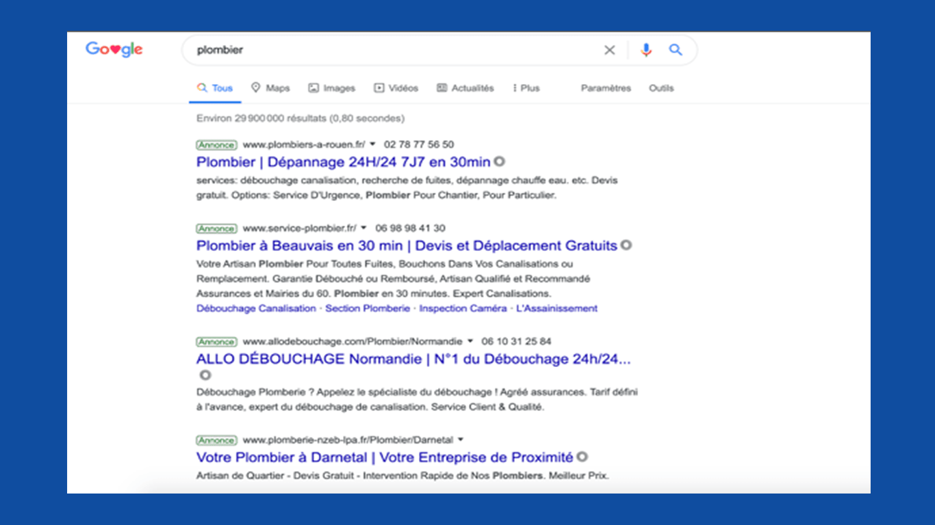935x525 pixels.
Task: Open Paramètres
Action: (x=606, y=88)
